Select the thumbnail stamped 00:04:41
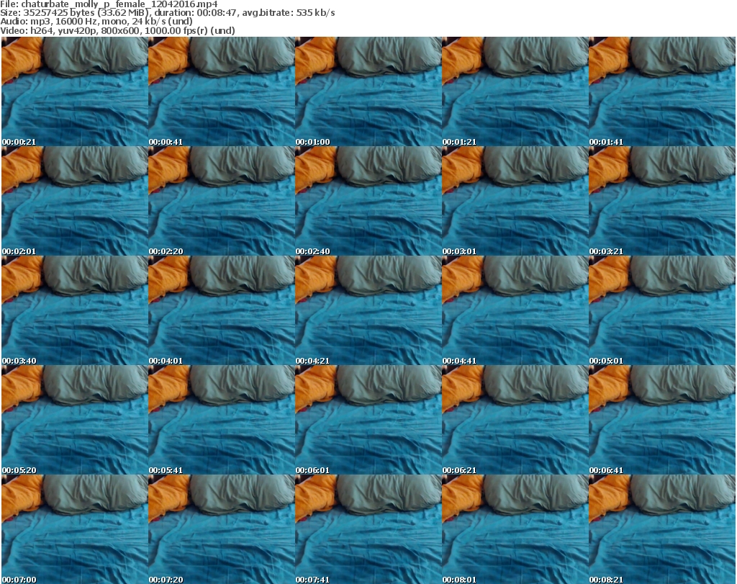 (x=515, y=310)
